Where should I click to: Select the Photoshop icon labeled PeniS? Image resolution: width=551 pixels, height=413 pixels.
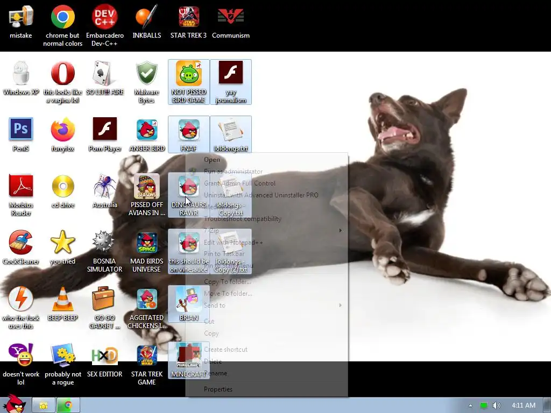coord(21,135)
